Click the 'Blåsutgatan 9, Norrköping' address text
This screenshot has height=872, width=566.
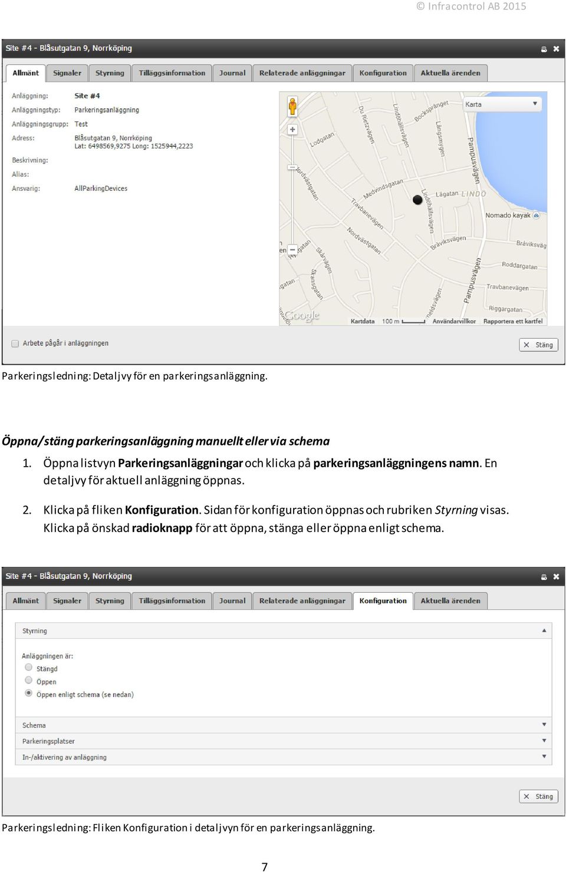coord(113,138)
